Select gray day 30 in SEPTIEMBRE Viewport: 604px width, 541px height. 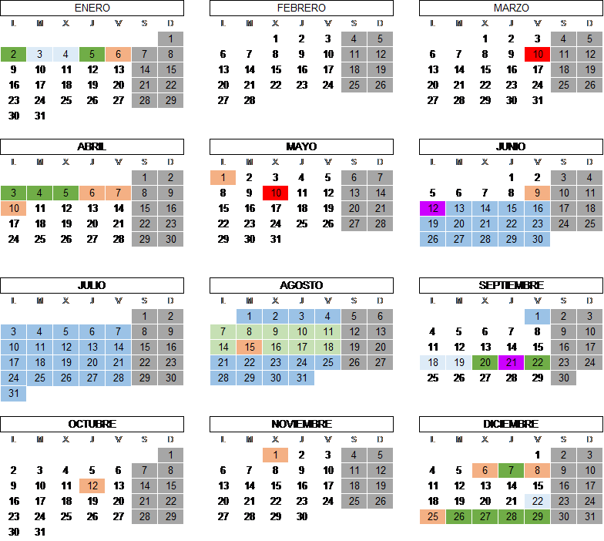[x=564, y=378]
